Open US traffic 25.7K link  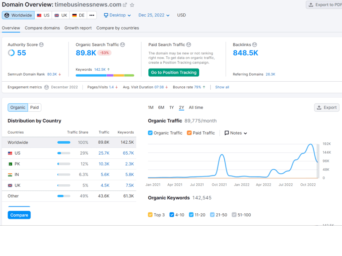104,153
